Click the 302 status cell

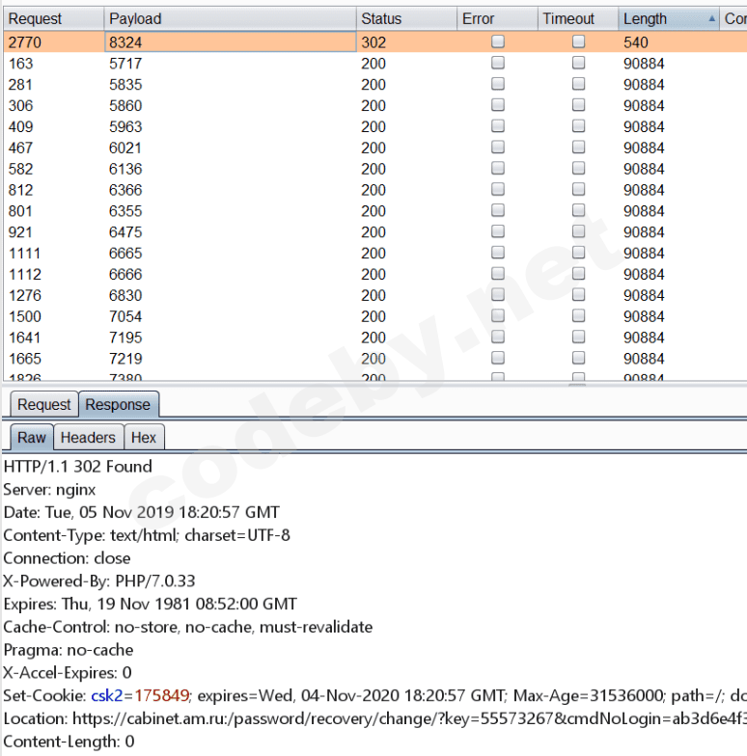tap(373, 42)
